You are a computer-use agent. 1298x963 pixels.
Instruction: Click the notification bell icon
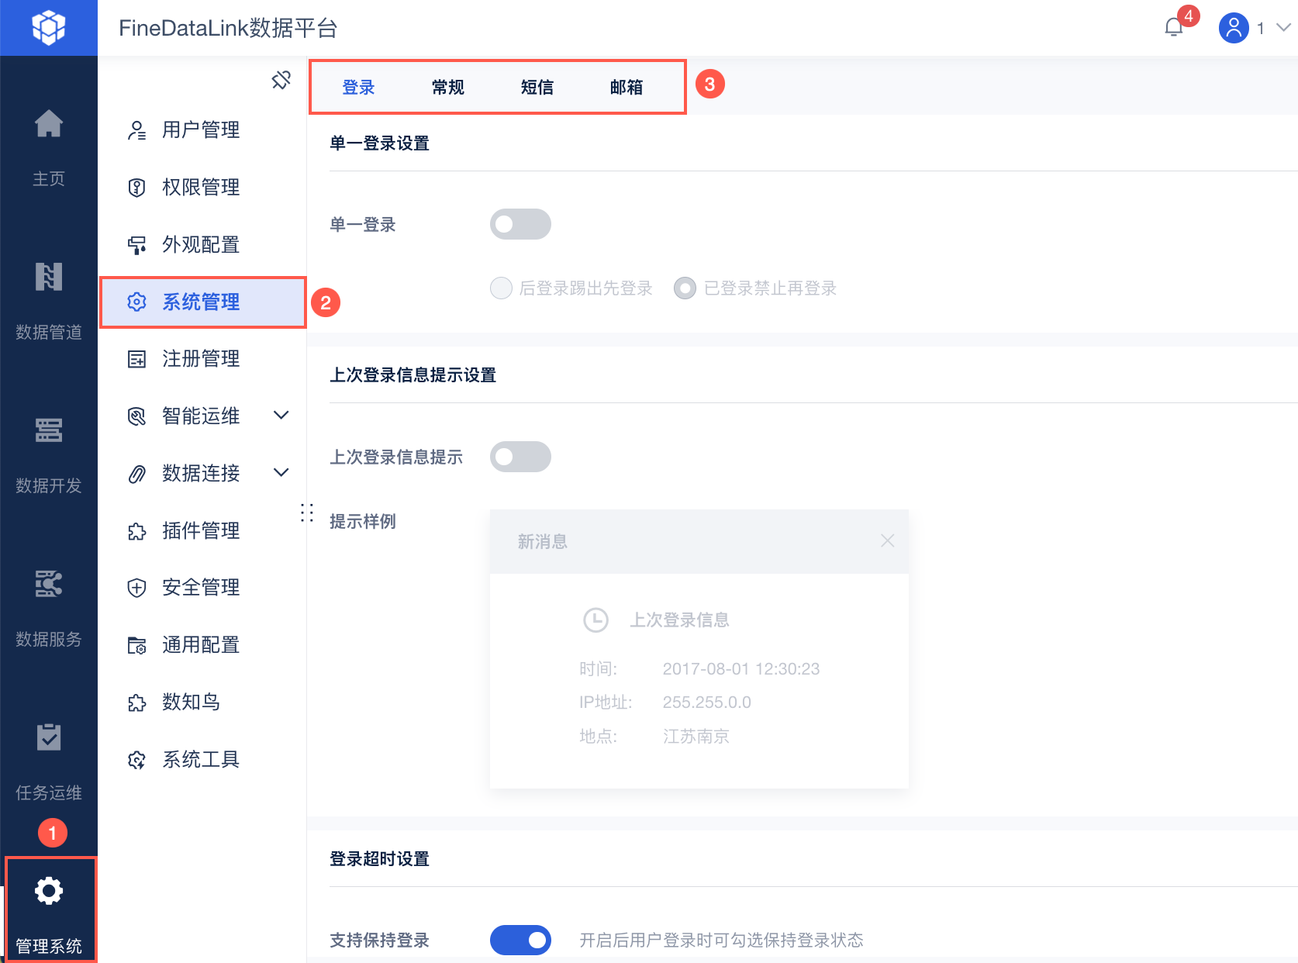pyautogui.click(x=1174, y=28)
